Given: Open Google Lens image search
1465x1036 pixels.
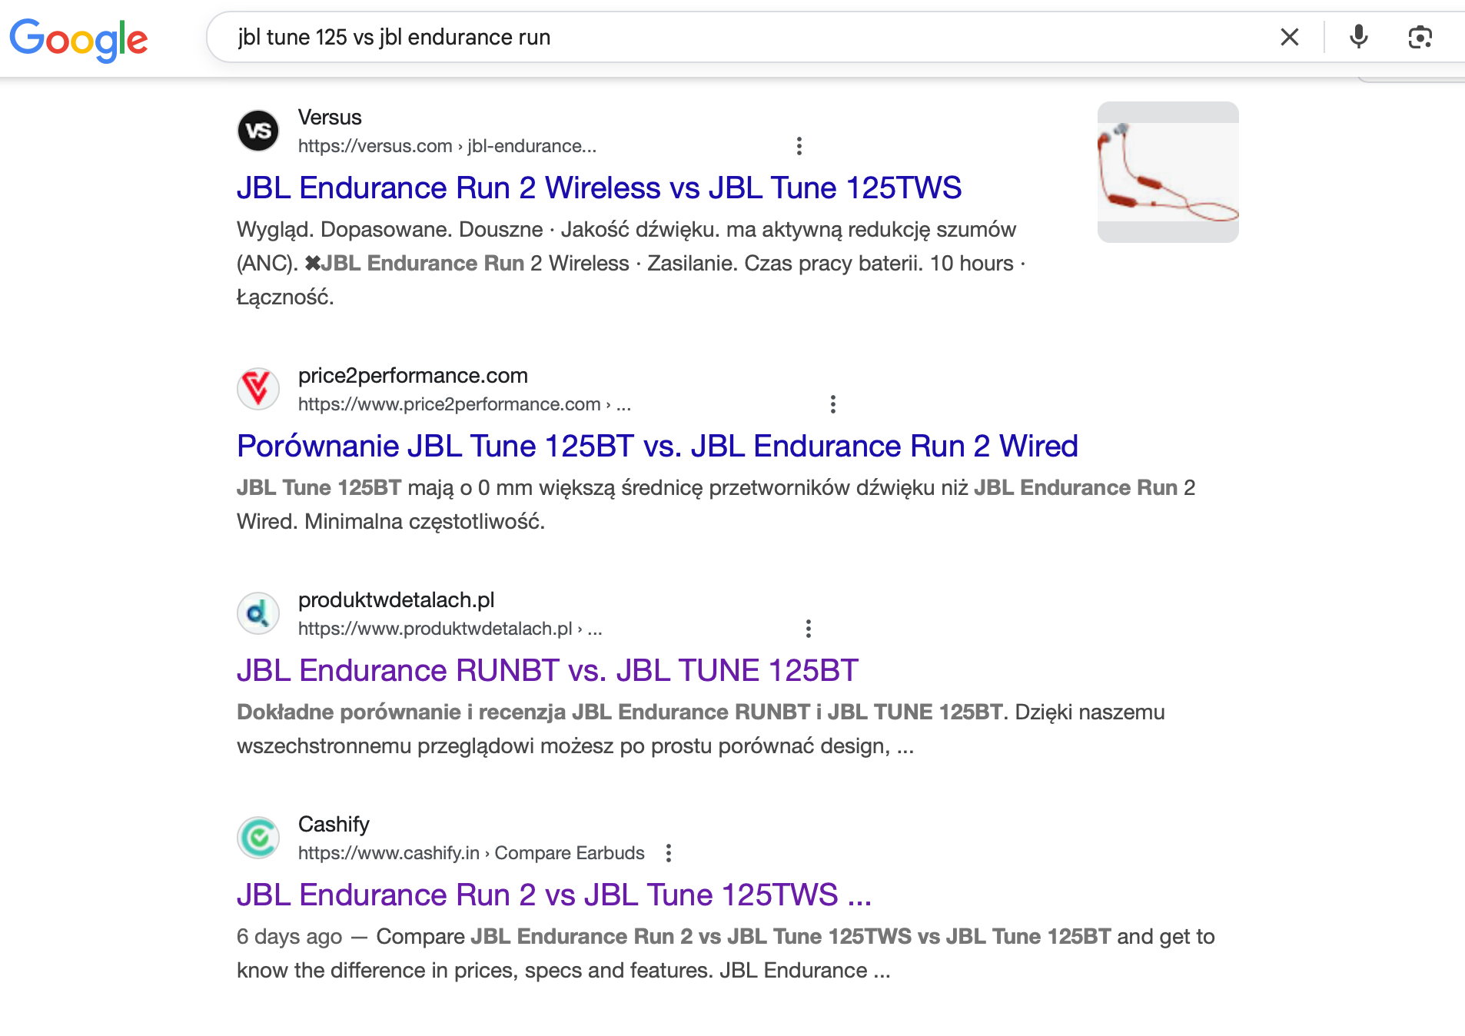Looking at the screenshot, I should tap(1420, 37).
